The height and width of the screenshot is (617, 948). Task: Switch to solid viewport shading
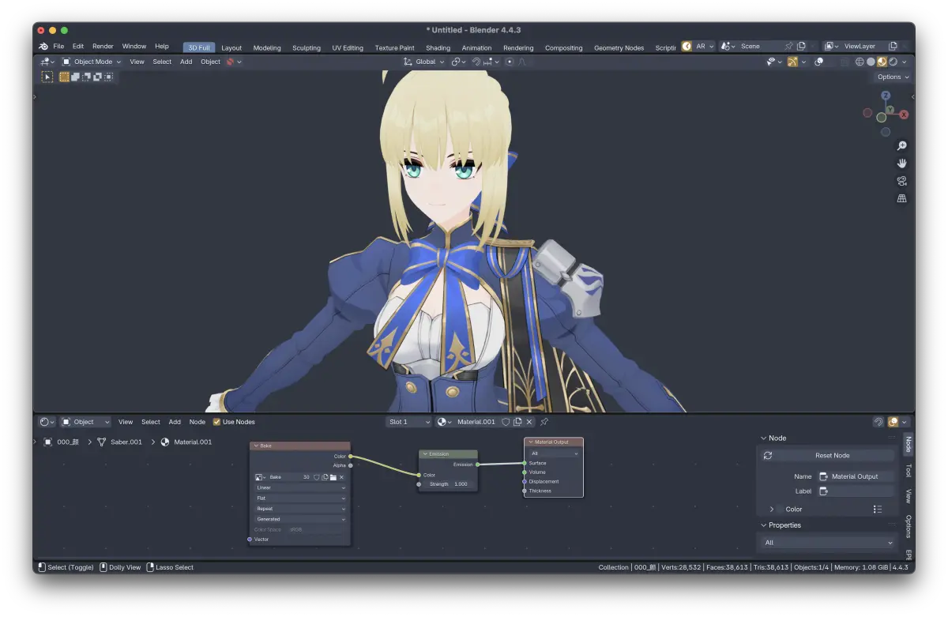(871, 62)
